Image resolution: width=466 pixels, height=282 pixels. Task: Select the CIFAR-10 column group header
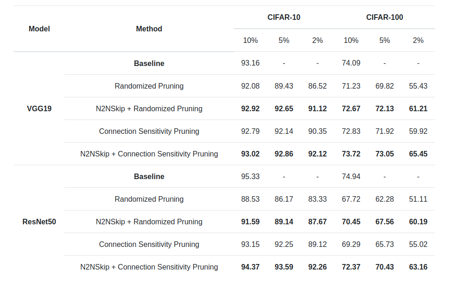284,18
